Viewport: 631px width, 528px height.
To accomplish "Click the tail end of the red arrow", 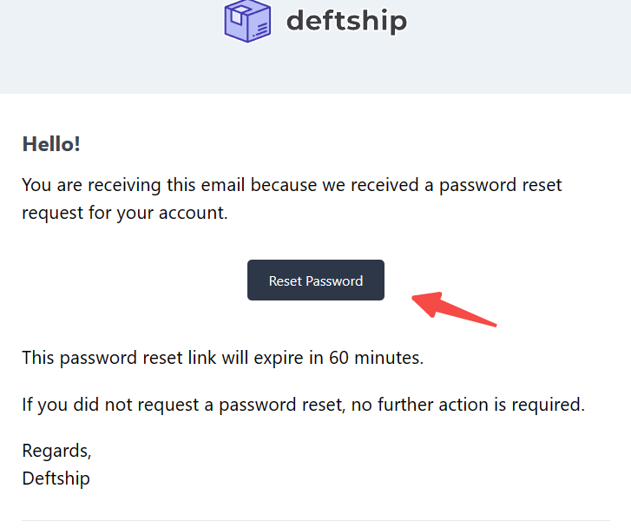I will click(490, 323).
